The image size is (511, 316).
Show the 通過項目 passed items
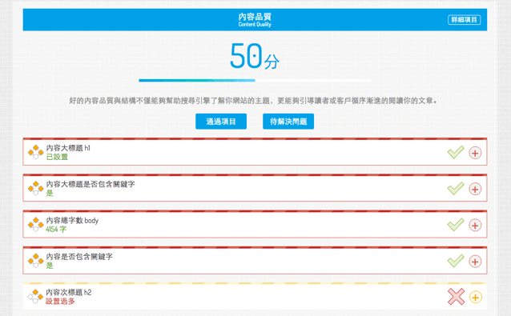pyautogui.click(x=221, y=122)
